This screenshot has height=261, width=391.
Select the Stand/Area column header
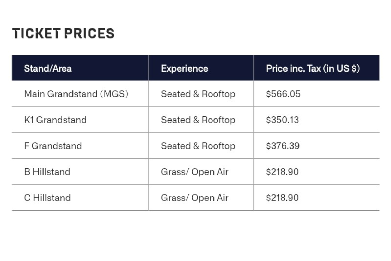tap(48, 68)
